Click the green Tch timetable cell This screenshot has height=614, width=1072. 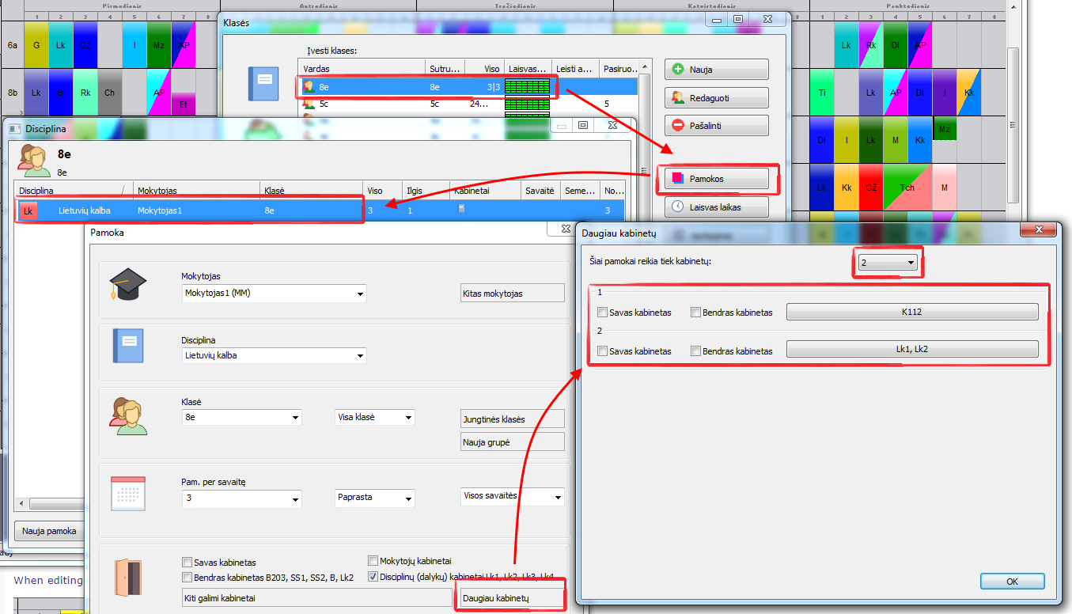[x=907, y=188]
